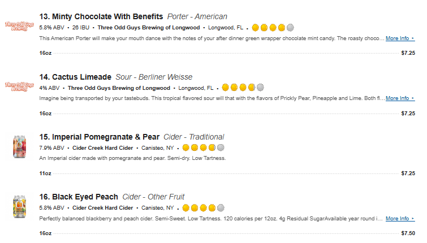Click the $7.50 price for Black Eyed Peach
This screenshot has height=243, width=427.
tap(408, 233)
